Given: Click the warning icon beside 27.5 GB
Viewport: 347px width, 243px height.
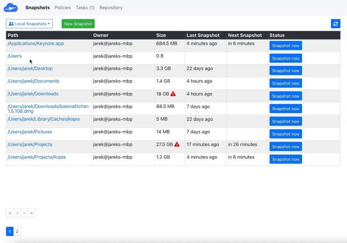Looking at the screenshot, I should click(177, 144).
